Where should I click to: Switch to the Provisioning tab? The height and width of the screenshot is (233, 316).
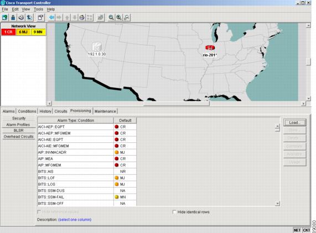[x=81, y=111]
